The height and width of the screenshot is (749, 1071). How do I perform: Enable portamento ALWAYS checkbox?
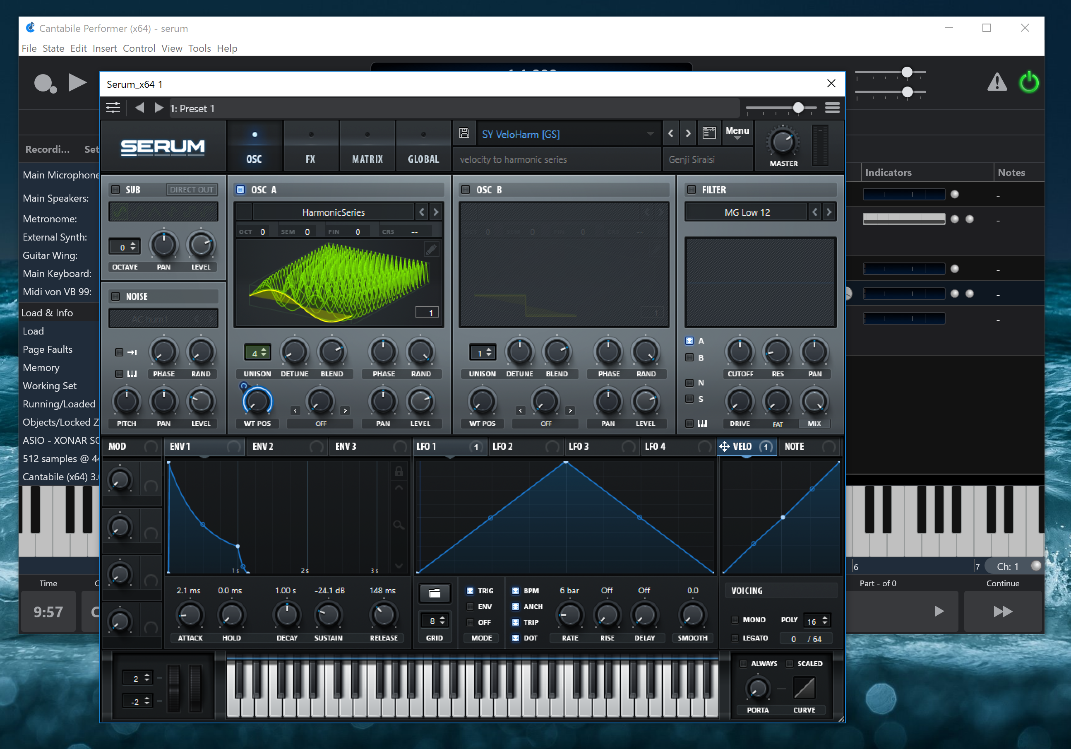[x=743, y=664]
